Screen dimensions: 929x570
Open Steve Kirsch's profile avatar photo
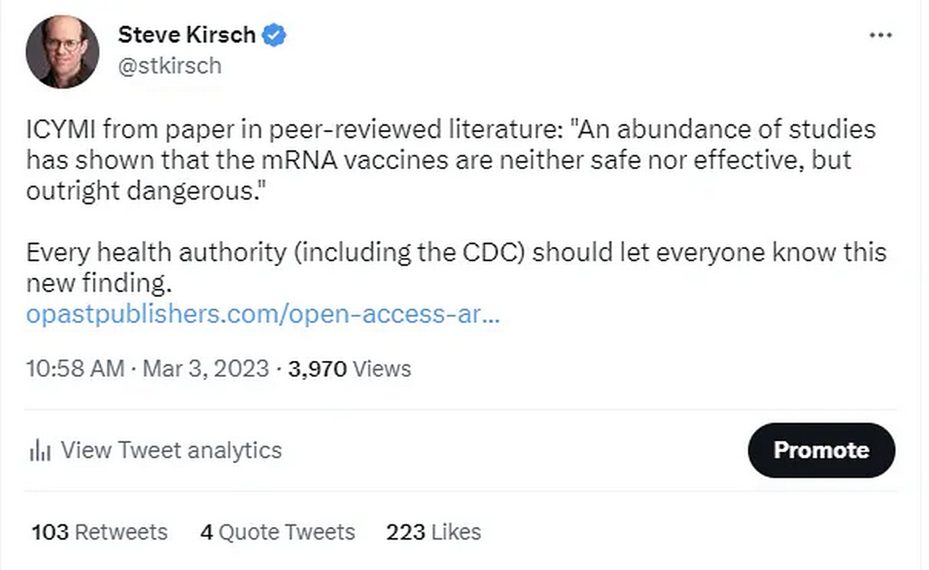62,52
